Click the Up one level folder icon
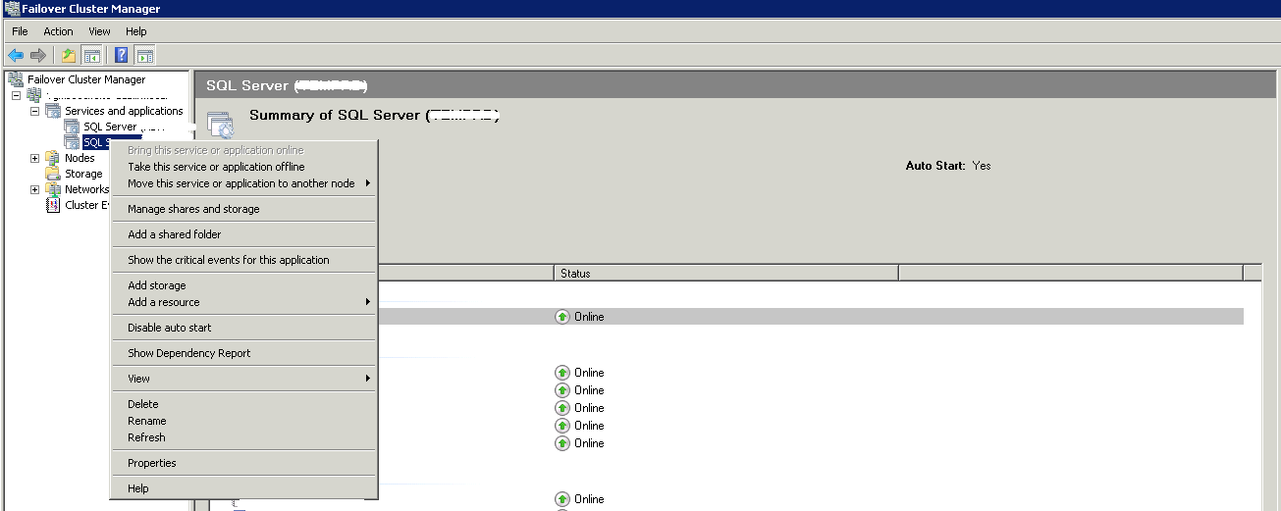This screenshot has height=511, width=1281. coord(69,55)
